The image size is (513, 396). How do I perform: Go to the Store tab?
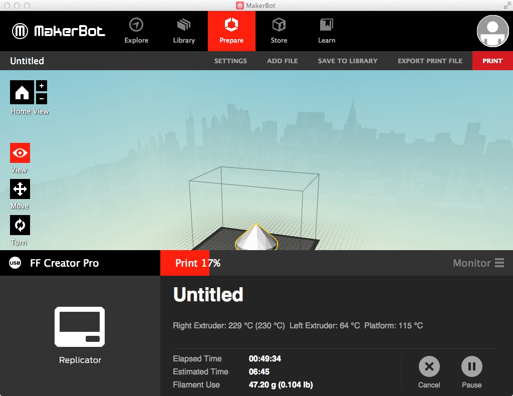pyautogui.click(x=279, y=31)
